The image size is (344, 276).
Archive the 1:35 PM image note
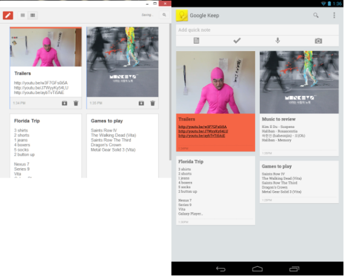click(x=141, y=103)
